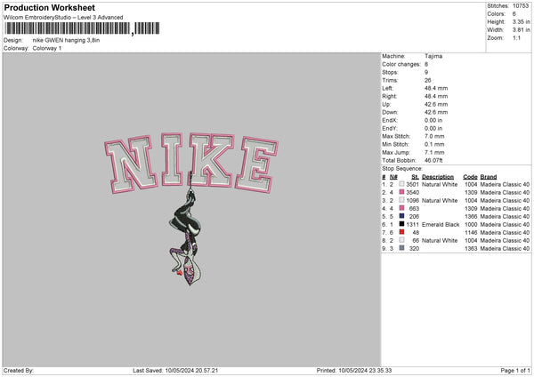Click the Colors value 6
Screen dimensions: 534x377
click(514, 14)
